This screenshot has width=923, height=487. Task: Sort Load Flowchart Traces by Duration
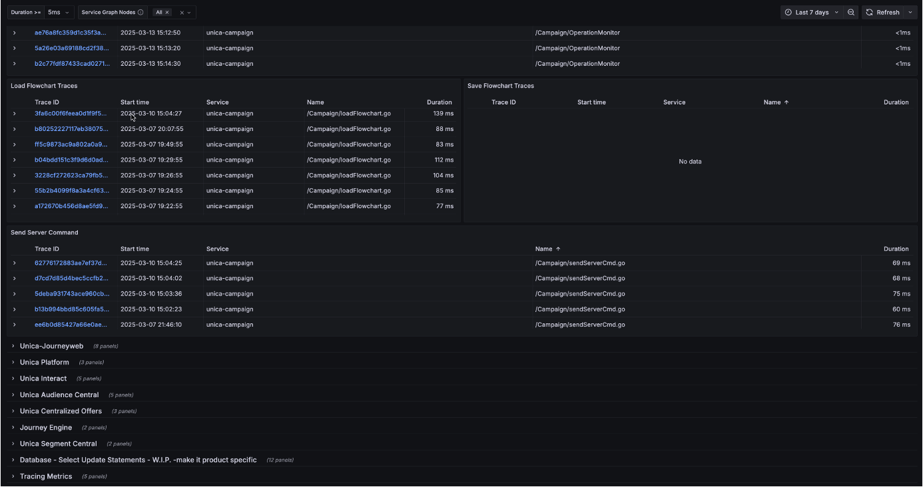click(440, 102)
